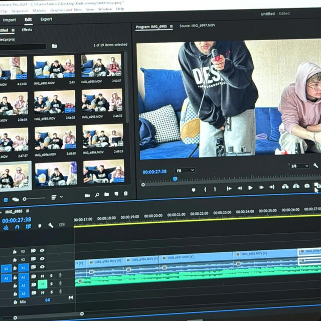This screenshot has width=321, height=321.
Task: Select the IMG_6999.MOV thumbnail
Action: (101, 65)
